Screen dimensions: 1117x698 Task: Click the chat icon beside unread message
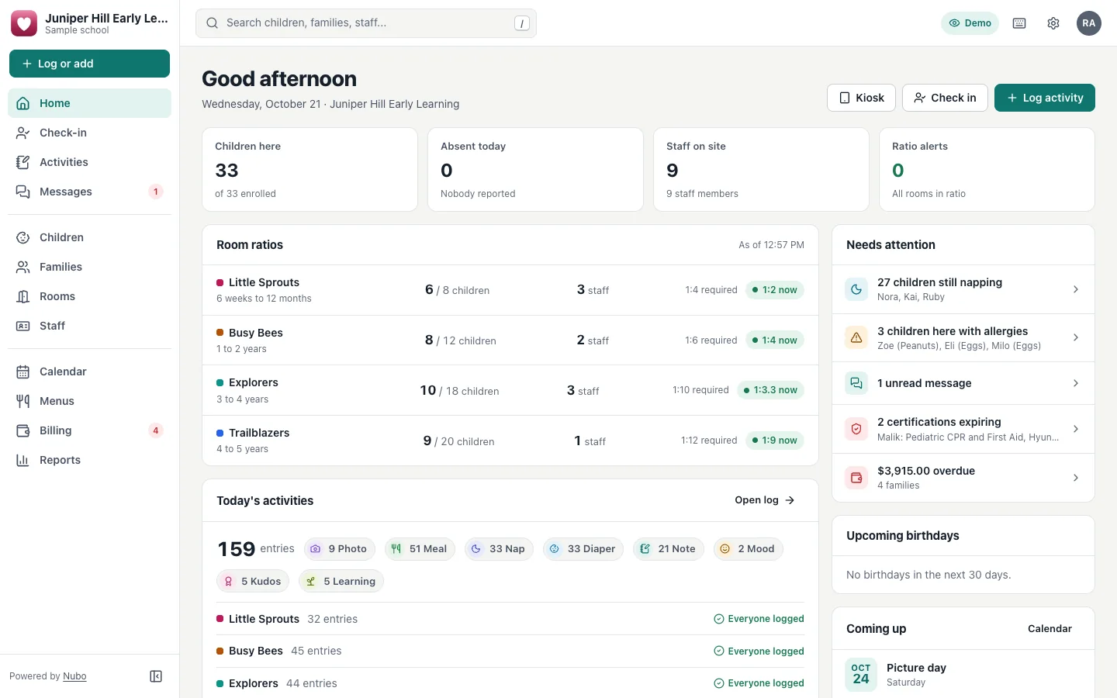click(856, 383)
